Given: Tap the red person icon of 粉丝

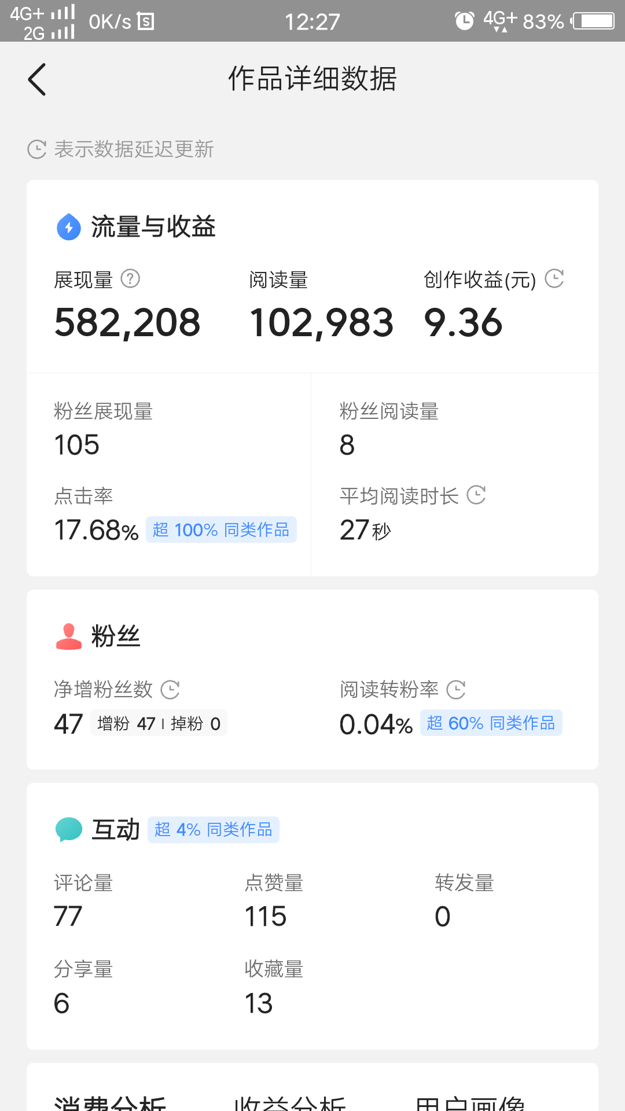Looking at the screenshot, I should 69,637.
